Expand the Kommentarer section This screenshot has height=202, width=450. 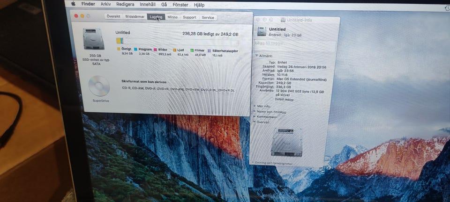point(255,117)
